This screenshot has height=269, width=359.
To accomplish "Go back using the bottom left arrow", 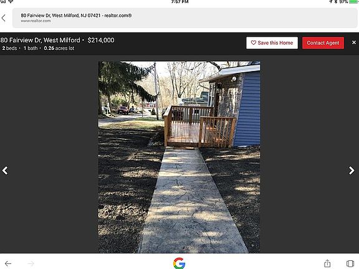I will [x=8, y=263].
